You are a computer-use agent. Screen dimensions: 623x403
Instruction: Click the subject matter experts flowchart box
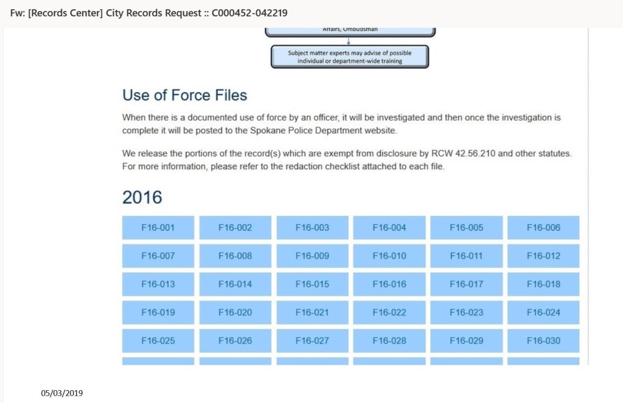(349, 57)
